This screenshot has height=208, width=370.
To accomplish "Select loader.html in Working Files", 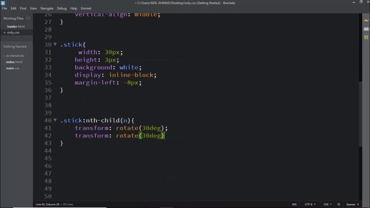I will coord(16,27).
